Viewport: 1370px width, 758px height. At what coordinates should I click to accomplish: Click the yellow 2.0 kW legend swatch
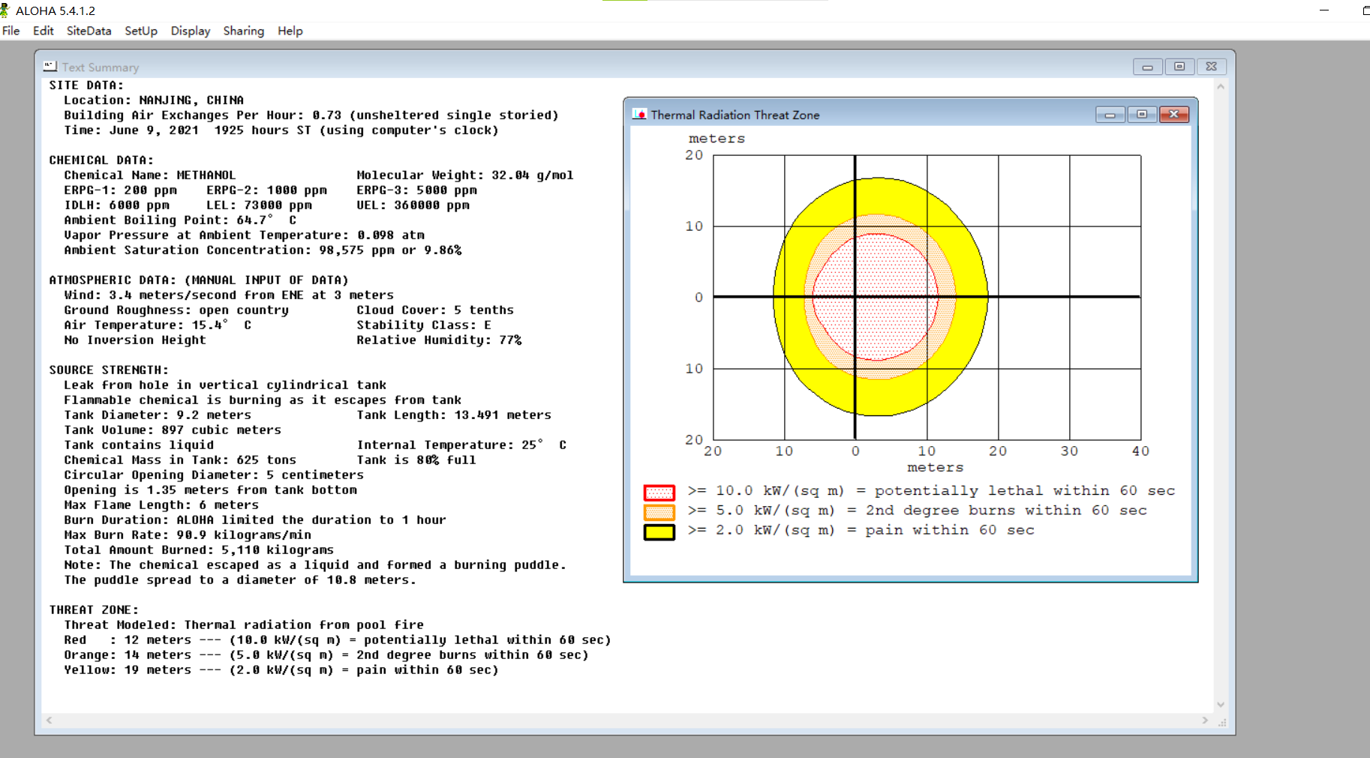pyautogui.click(x=659, y=532)
